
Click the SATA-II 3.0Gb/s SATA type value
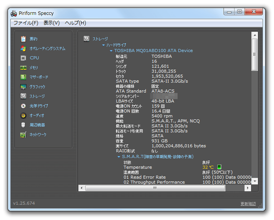click(170, 81)
